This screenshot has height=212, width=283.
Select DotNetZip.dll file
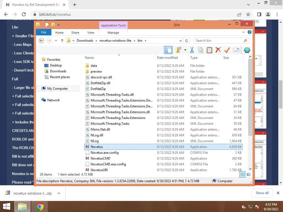click(x=163, y=83)
